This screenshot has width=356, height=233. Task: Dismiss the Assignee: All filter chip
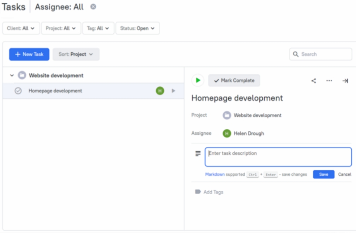[92, 7]
